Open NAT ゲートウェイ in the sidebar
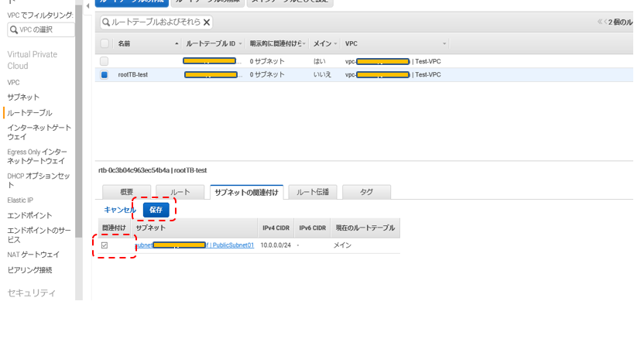Viewport: 634px width, 356px height. [33, 255]
